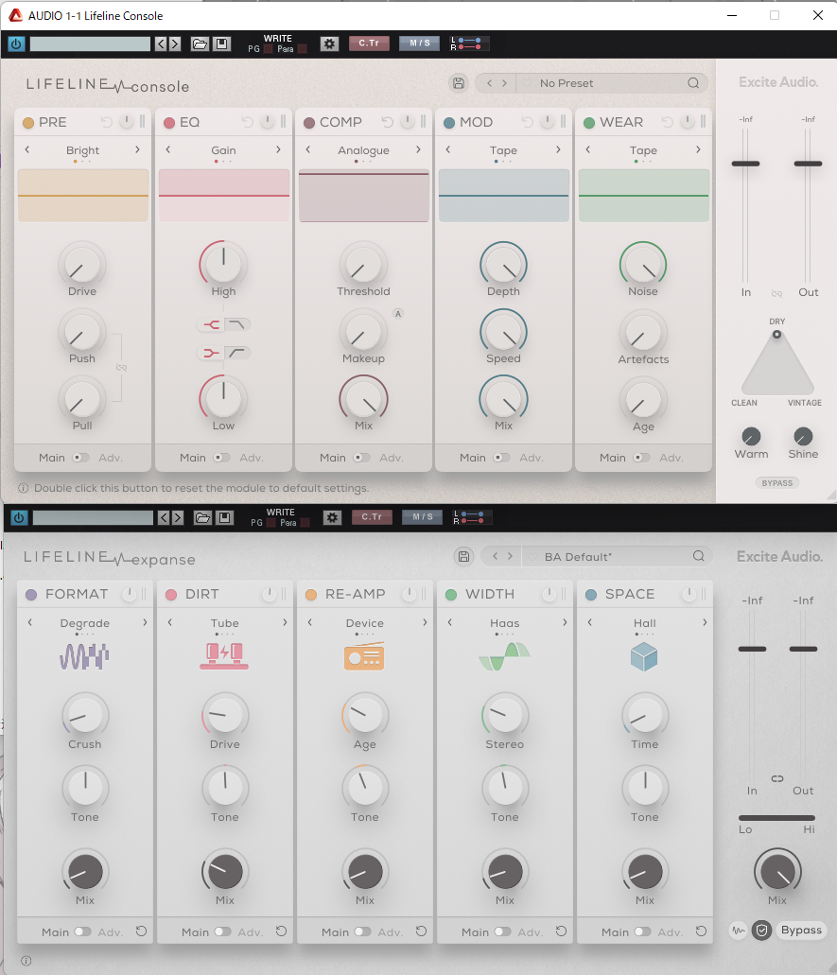The width and height of the screenshot is (837, 975).
Task: Click the Device radio icon
Action: coord(364,656)
